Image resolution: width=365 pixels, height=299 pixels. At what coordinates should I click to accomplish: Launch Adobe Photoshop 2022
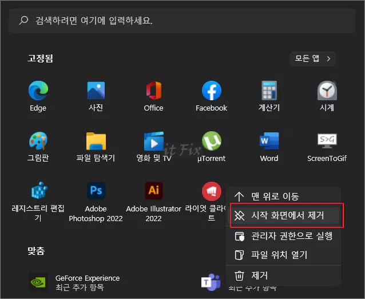[96, 202]
